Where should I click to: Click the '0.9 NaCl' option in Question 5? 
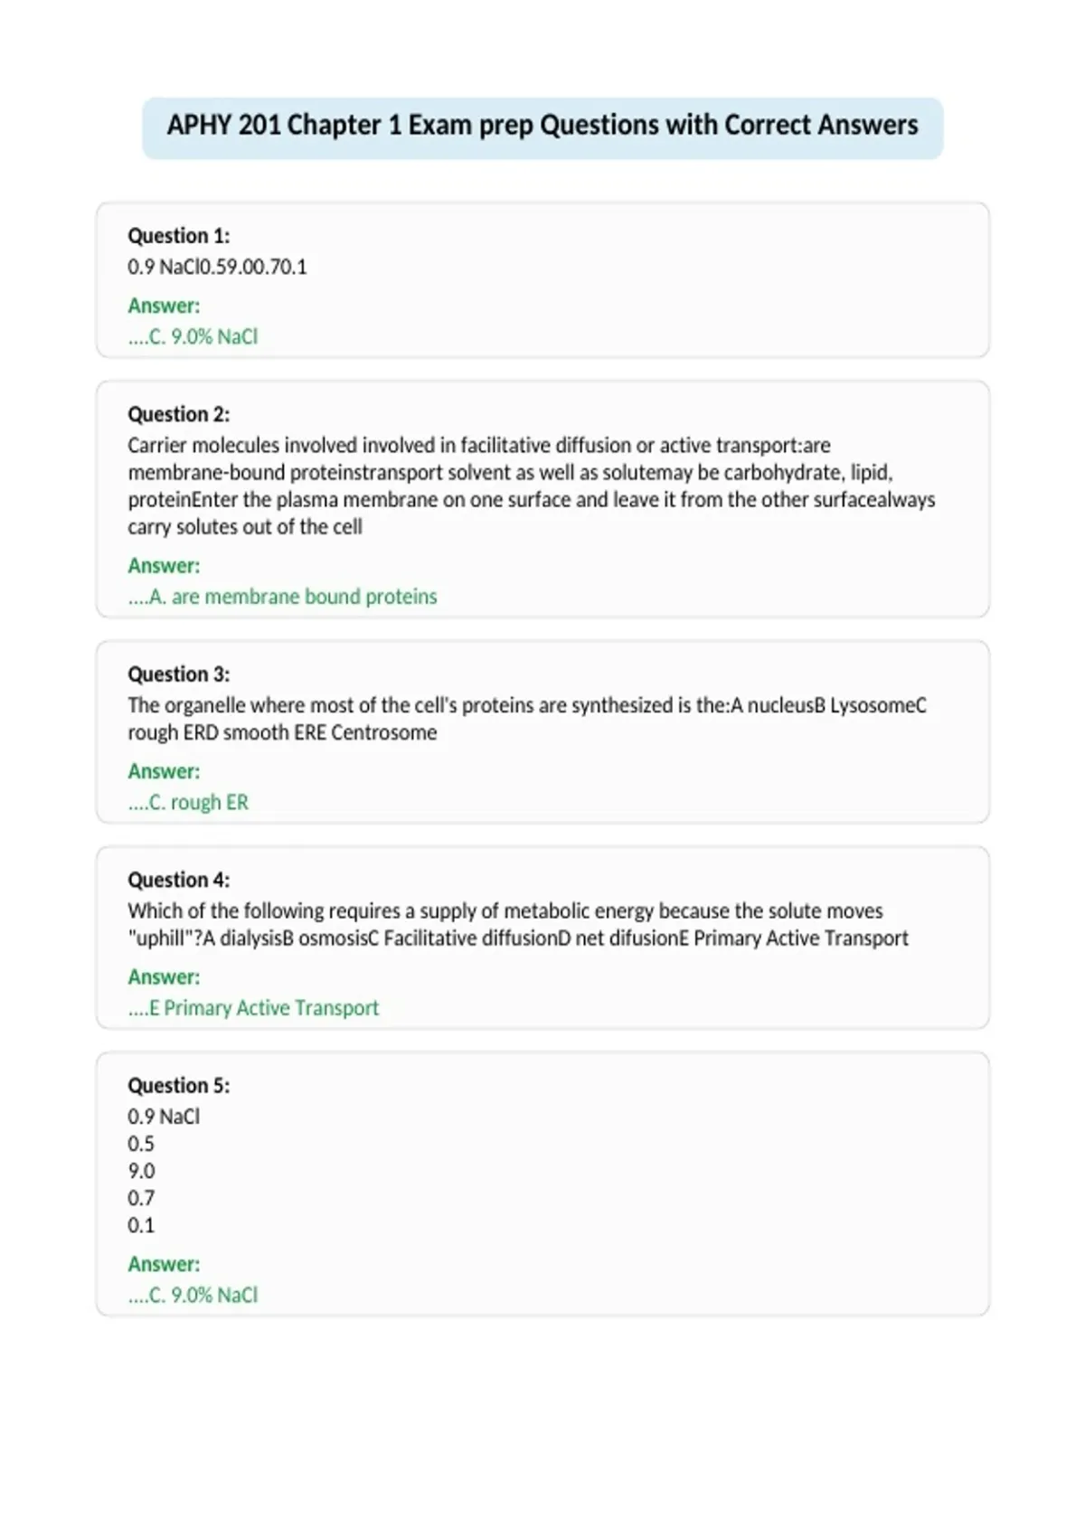164,1117
